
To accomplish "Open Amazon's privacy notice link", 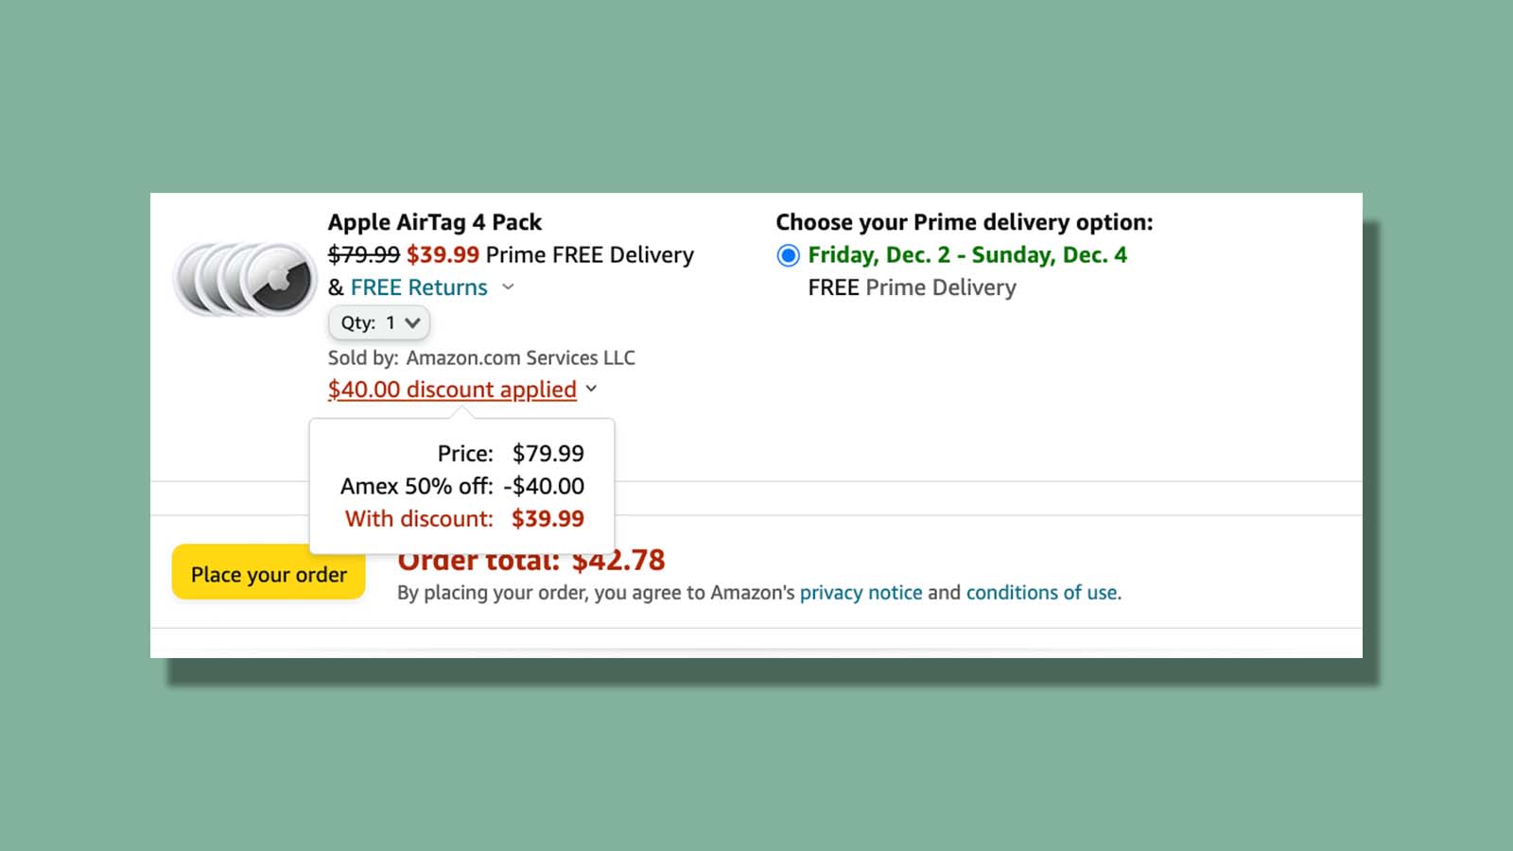I will 861,593.
